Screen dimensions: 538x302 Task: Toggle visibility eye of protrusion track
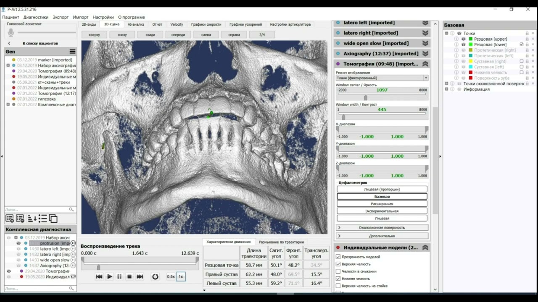(18, 243)
